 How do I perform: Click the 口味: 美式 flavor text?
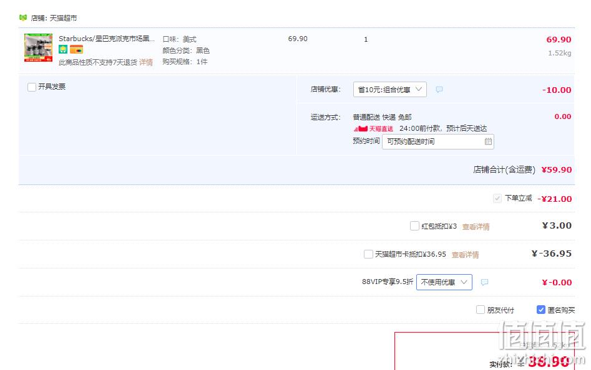point(179,39)
